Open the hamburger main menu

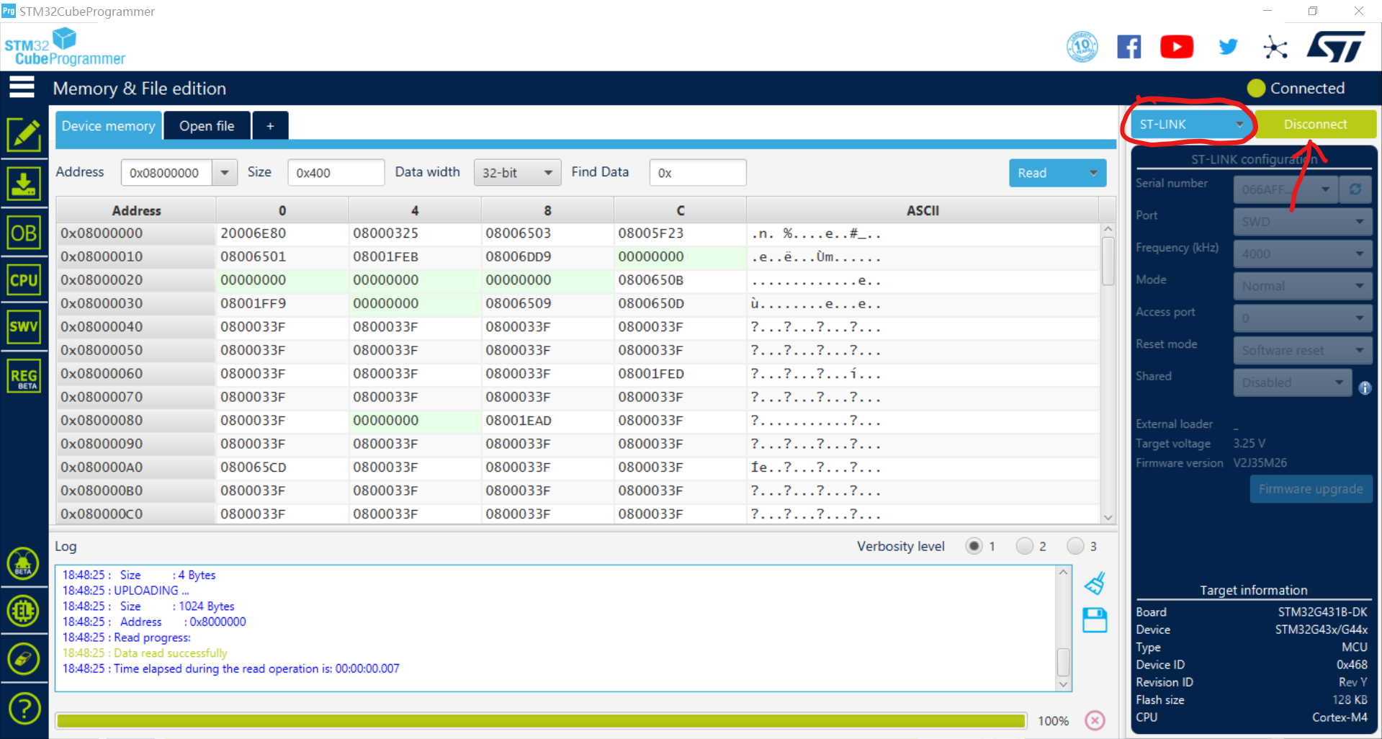click(x=22, y=88)
